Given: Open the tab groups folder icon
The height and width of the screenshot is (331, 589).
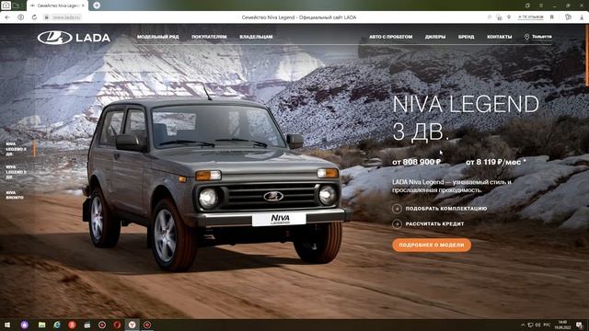Looking at the screenshot, I should [x=17, y=6].
